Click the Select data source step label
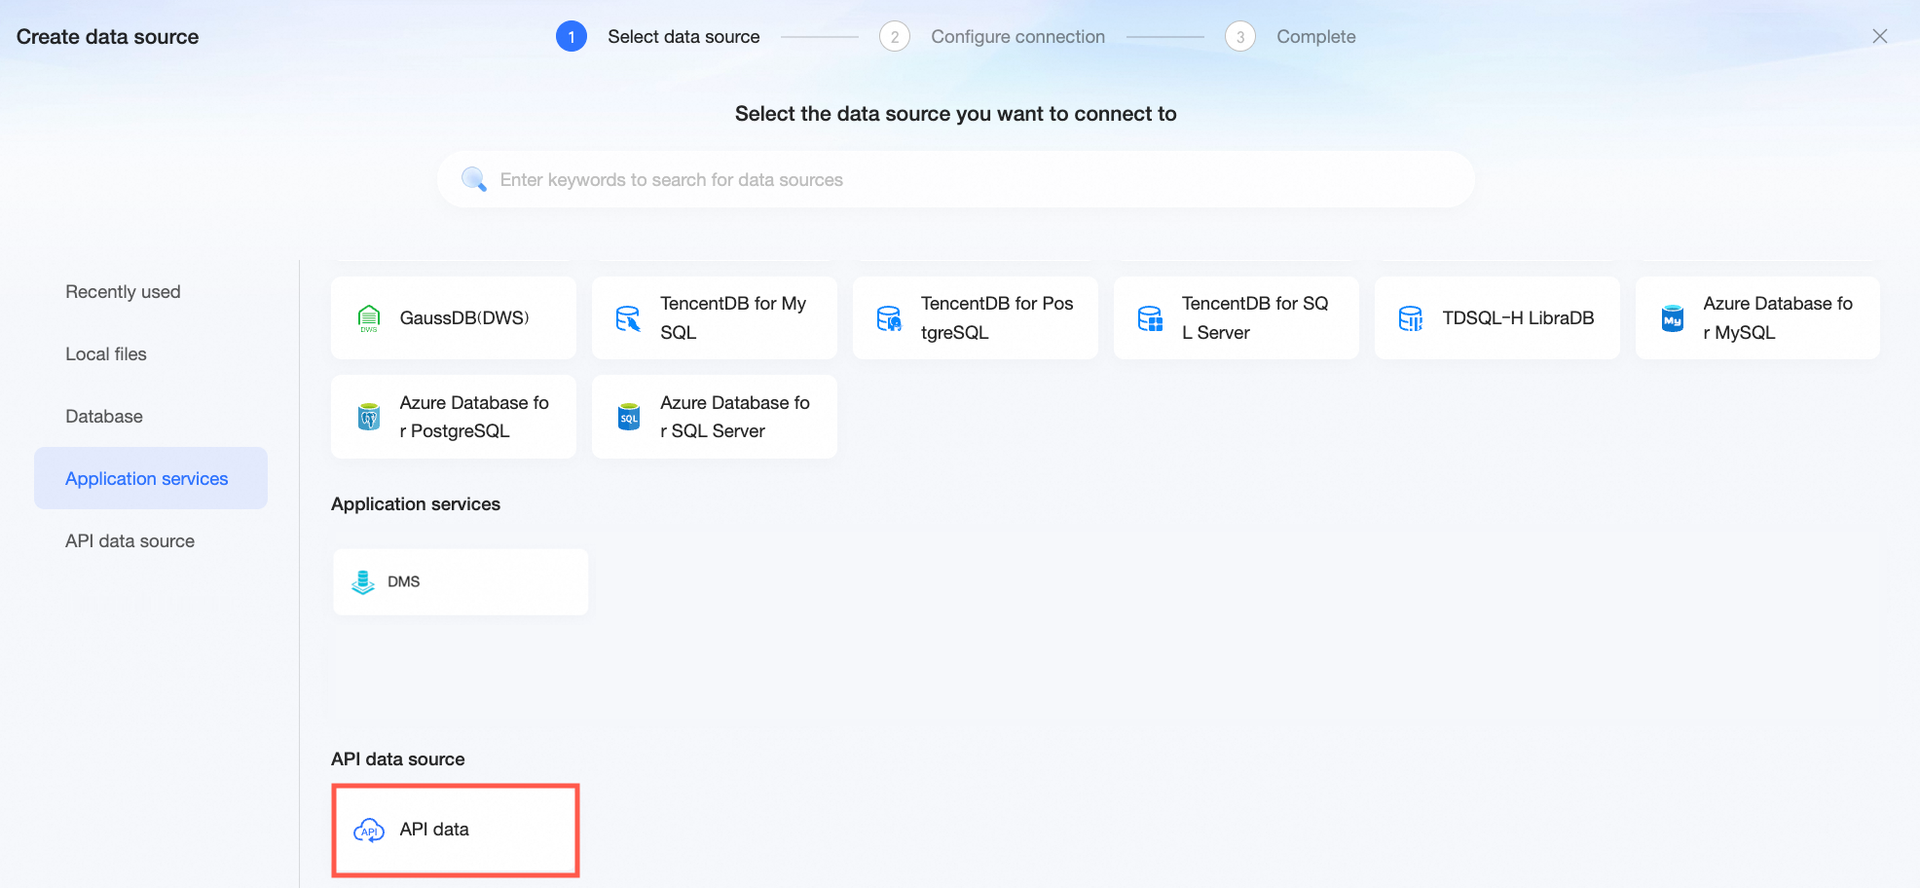 click(683, 37)
